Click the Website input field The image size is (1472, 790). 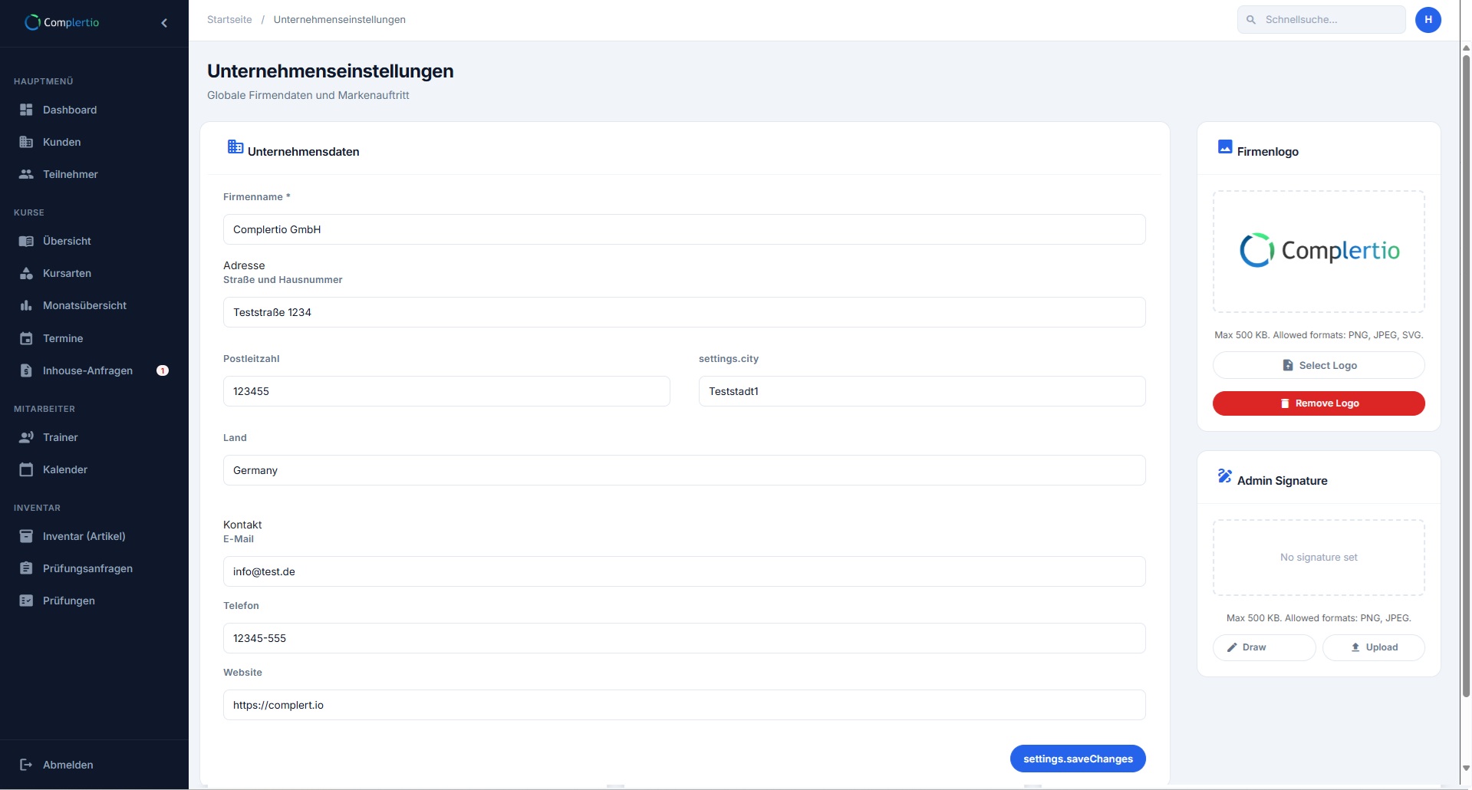pos(684,705)
